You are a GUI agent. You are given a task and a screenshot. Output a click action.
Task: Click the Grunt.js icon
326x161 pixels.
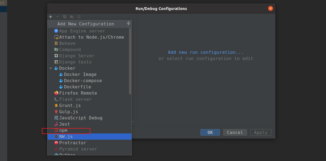tap(56, 105)
